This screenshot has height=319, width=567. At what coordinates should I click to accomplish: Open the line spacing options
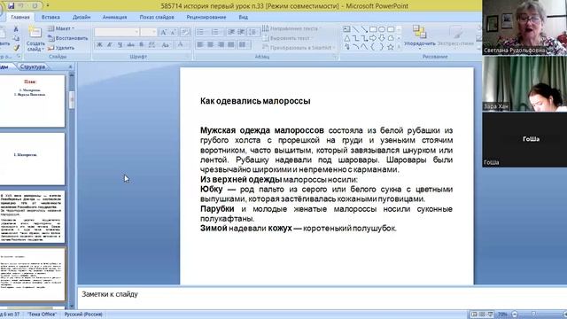253,32
